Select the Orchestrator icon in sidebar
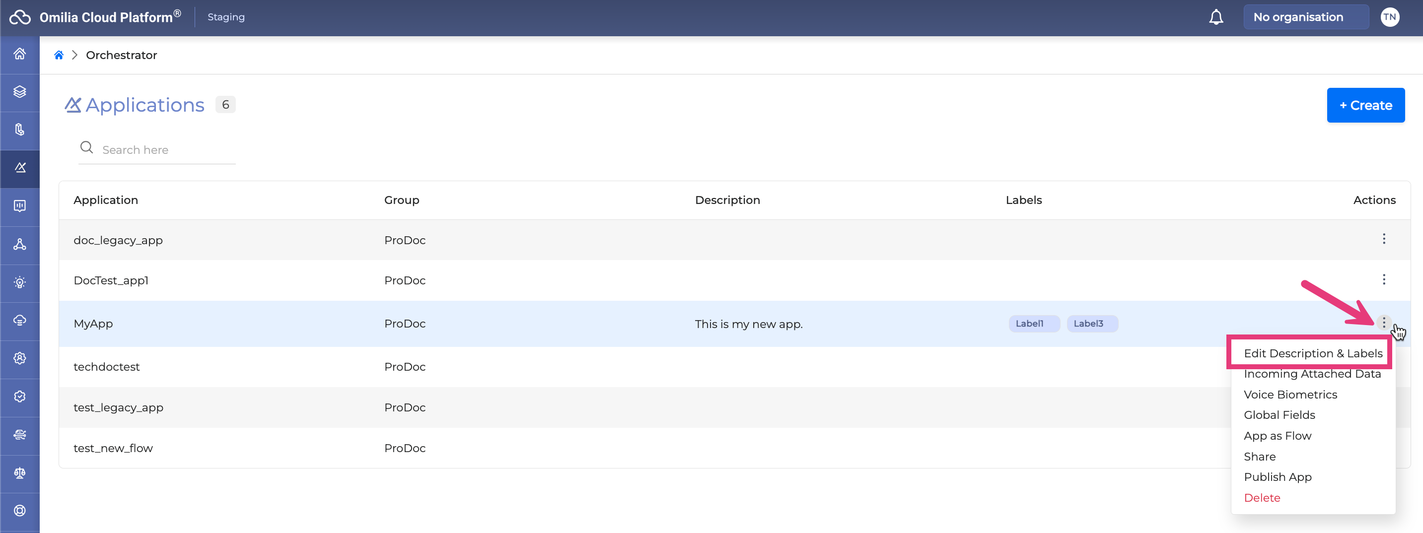1423x533 pixels. click(x=20, y=168)
